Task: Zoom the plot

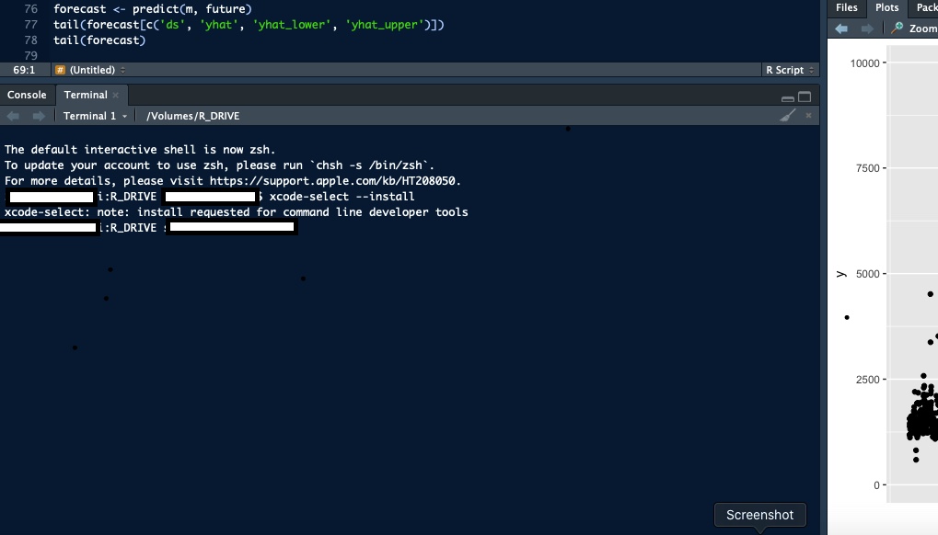Action: pyautogui.click(x=915, y=28)
